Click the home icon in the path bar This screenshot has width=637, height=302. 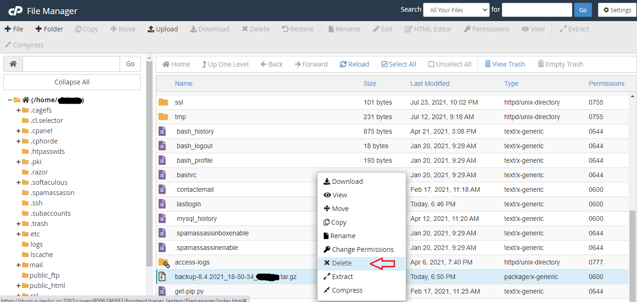pyautogui.click(x=13, y=64)
